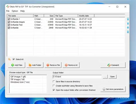Viewport: 136px width, 104px height.
Task: Click the Add Files button
Action: (x=17, y=65)
